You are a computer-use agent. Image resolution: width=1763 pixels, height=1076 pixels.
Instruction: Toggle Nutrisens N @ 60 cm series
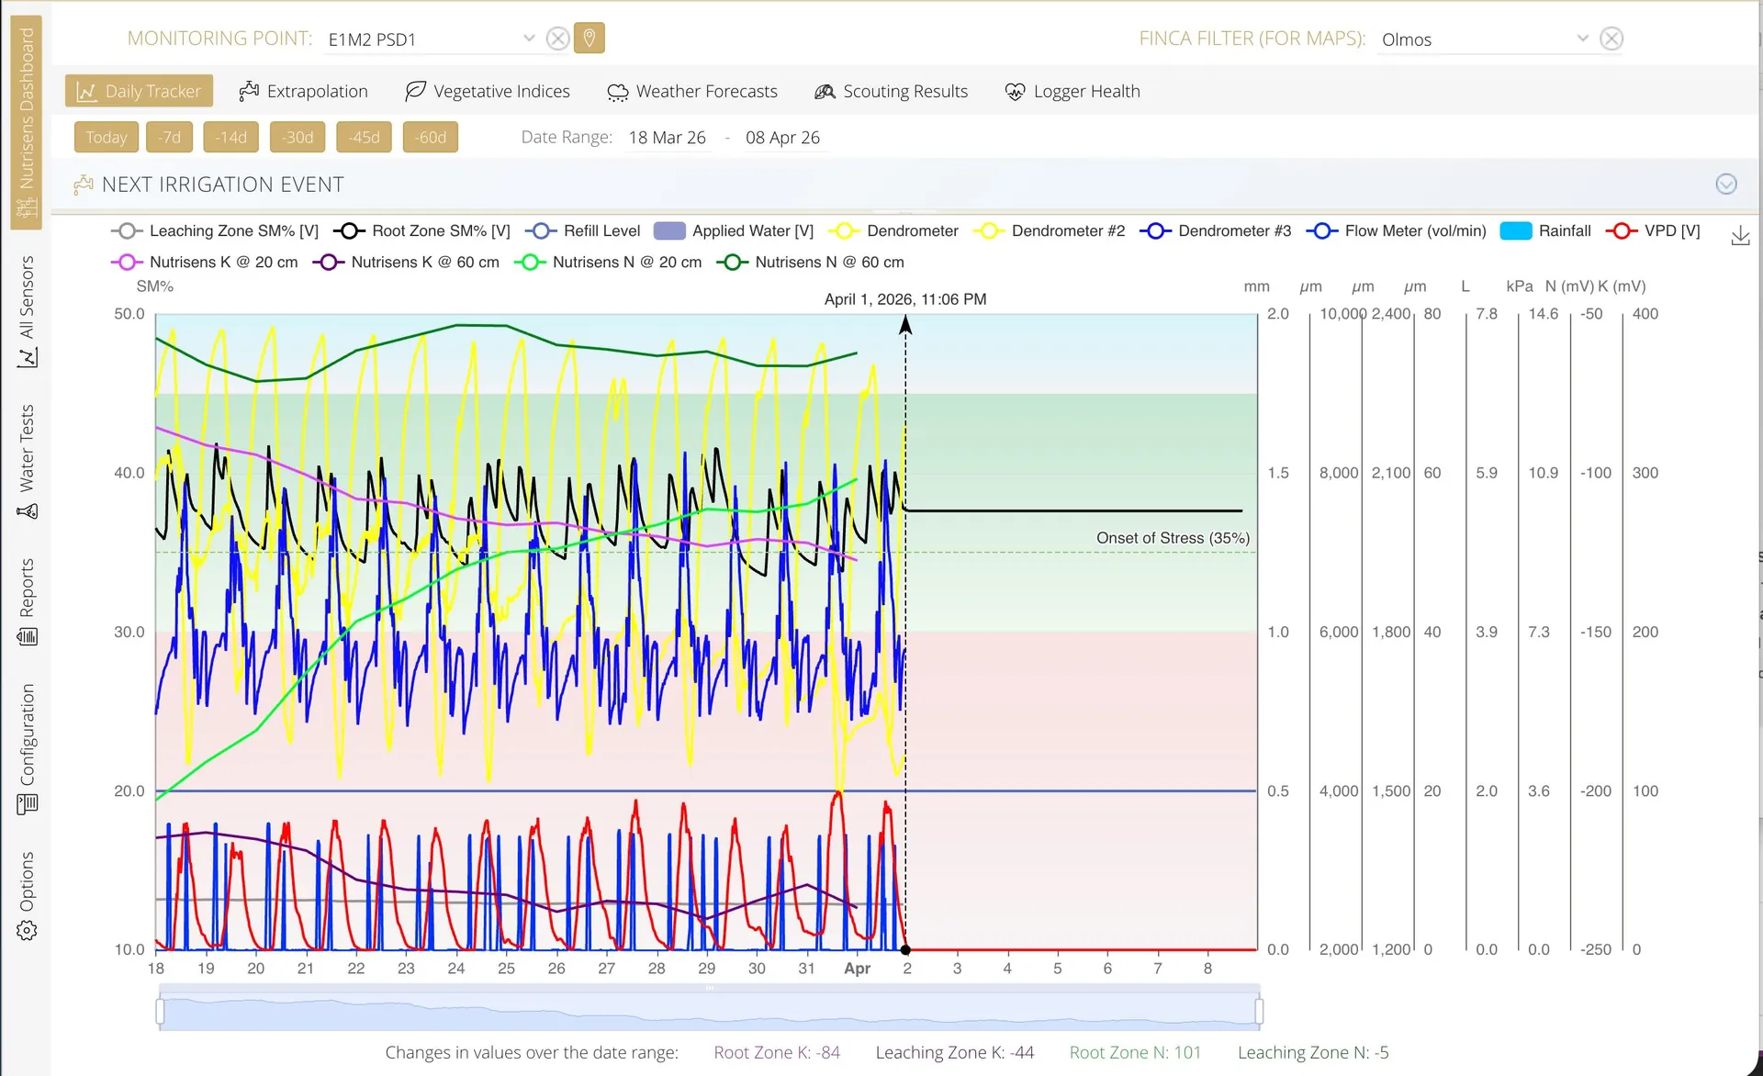point(810,263)
